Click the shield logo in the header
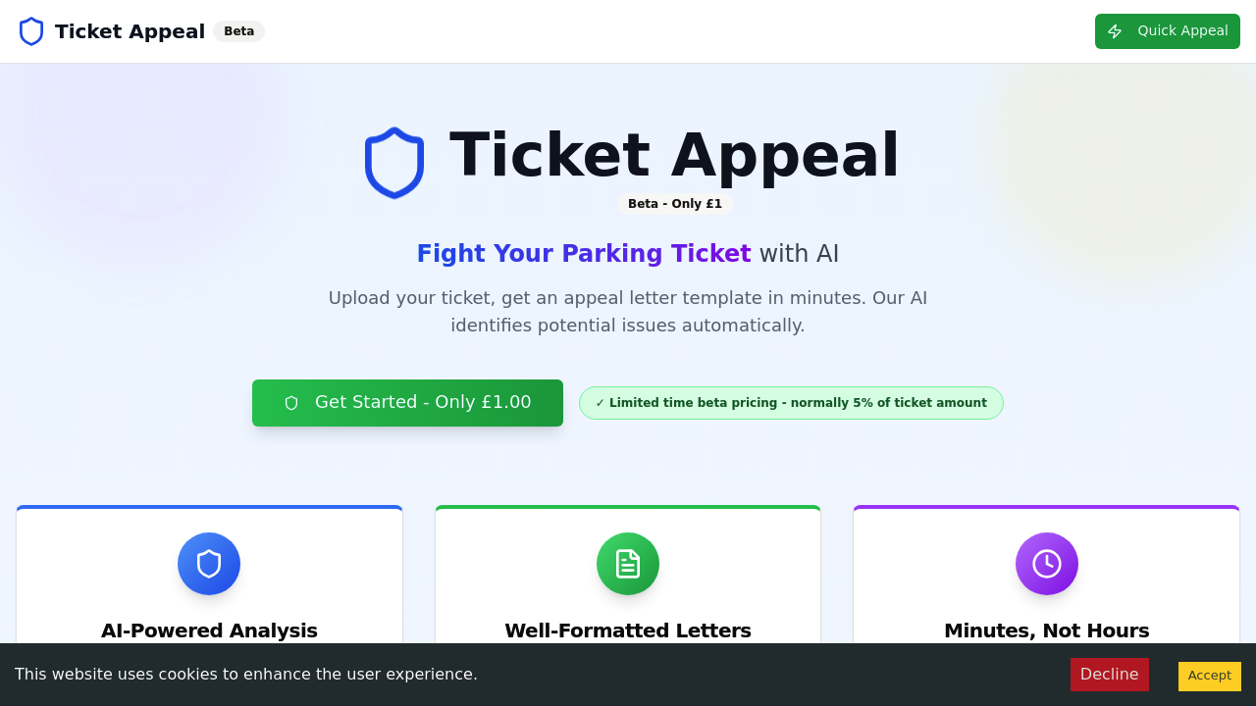The width and height of the screenshot is (1256, 706). pos(31,30)
